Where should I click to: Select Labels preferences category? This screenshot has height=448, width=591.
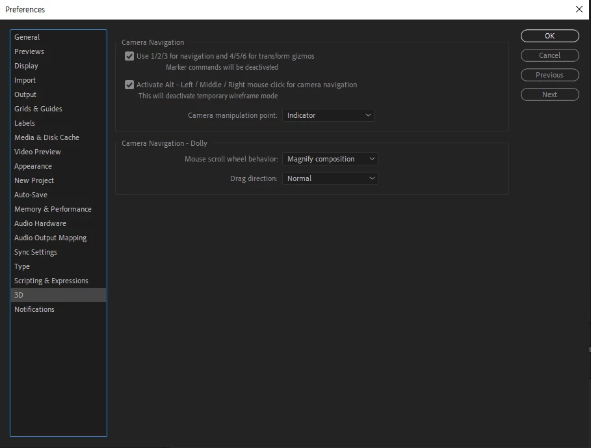59,123
